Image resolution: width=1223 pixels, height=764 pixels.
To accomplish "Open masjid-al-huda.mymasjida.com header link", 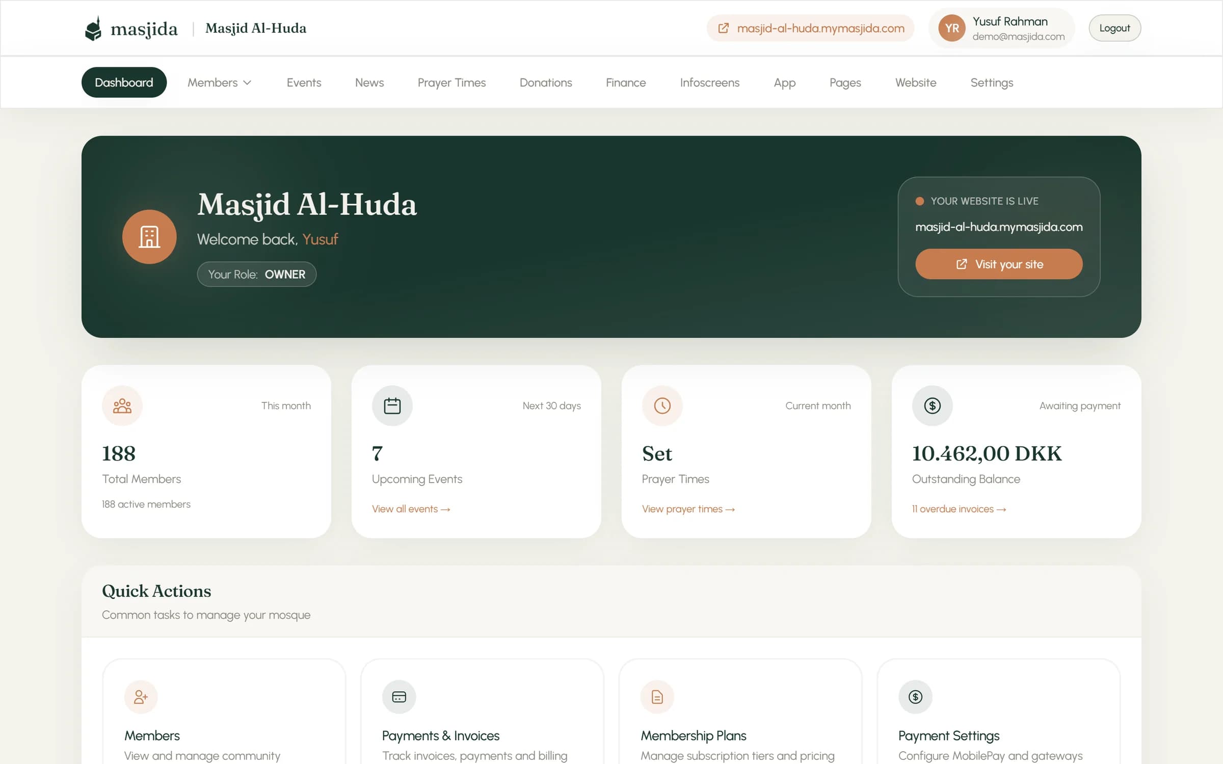I will click(810, 28).
